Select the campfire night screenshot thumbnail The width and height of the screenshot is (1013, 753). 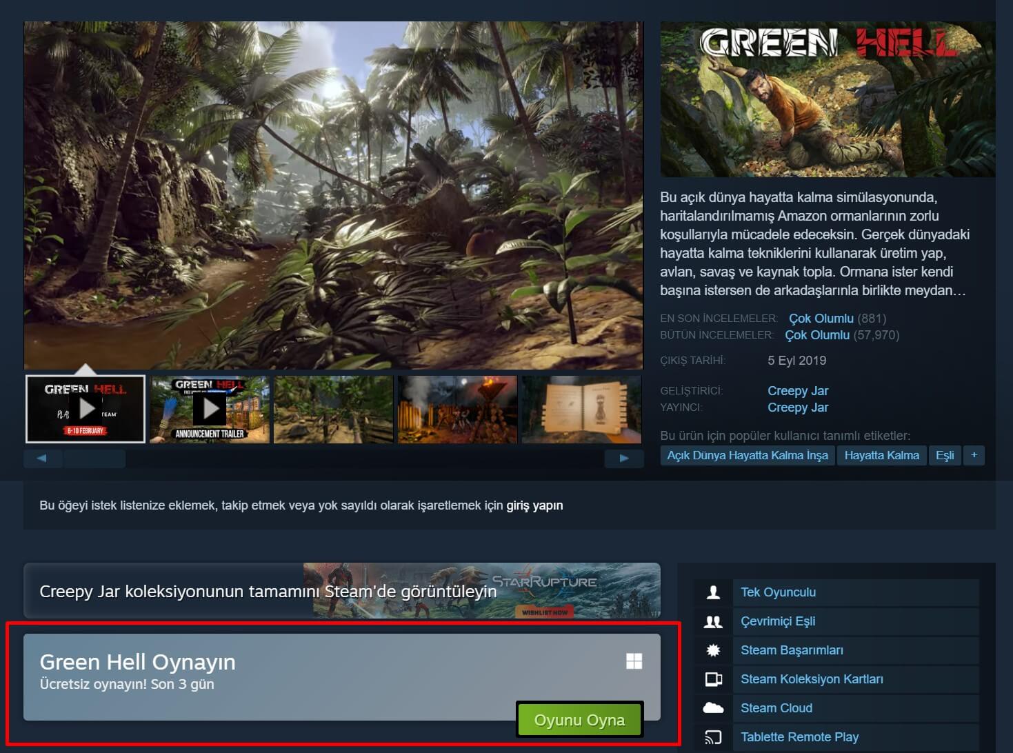458,409
